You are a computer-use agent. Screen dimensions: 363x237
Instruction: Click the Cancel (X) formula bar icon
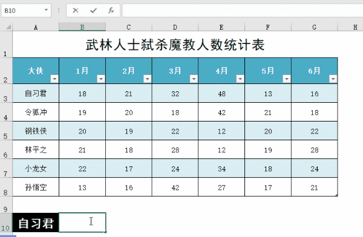(x=76, y=10)
